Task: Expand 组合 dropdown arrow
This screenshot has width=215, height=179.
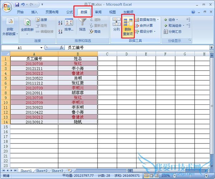Action: point(177,20)
